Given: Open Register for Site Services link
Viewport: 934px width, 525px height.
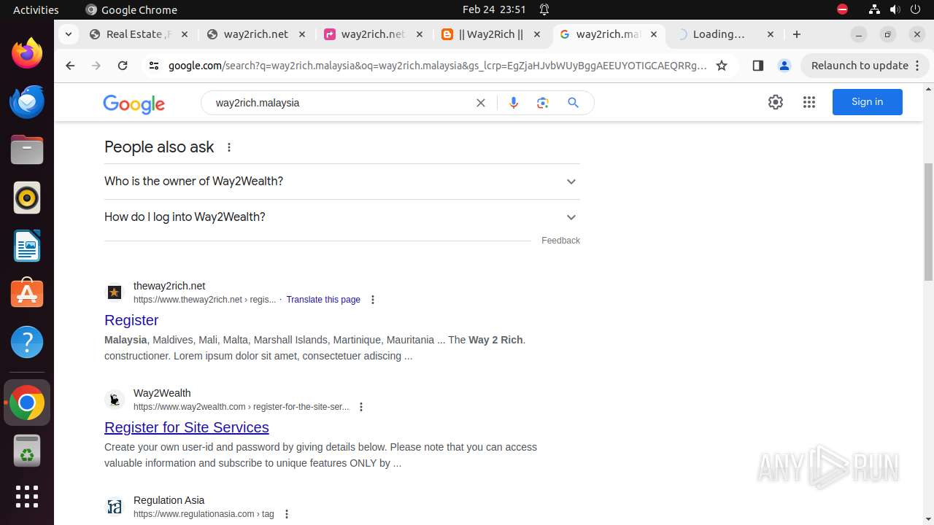Looking at the screenshot, I should 187,427.
